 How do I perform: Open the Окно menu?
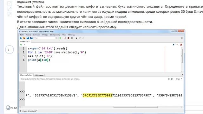click(x=64, y=35)
